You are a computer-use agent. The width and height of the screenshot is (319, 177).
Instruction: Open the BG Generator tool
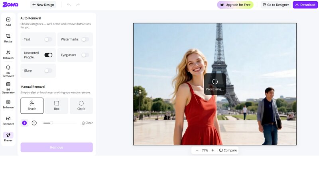tap(8, 87)
